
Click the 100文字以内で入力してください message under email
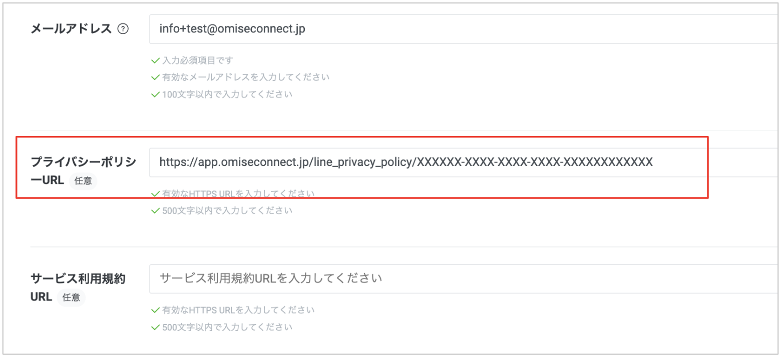click(x=227, y=94)
